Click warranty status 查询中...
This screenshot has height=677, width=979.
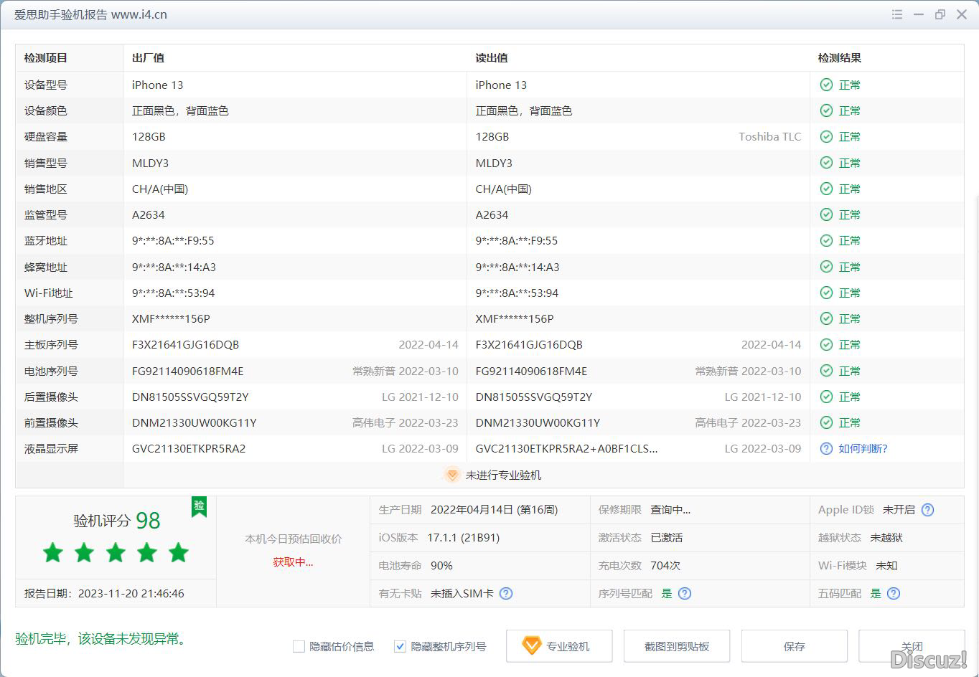click(670, 510)
